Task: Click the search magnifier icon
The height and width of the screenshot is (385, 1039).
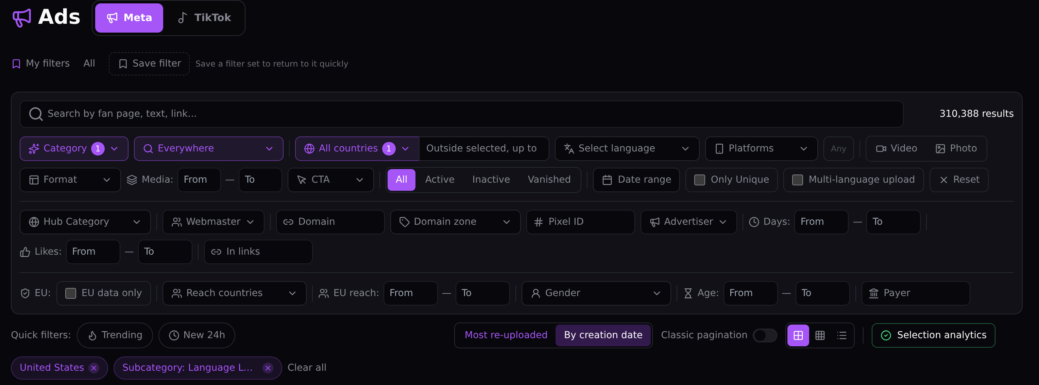Action: point(36,114)
